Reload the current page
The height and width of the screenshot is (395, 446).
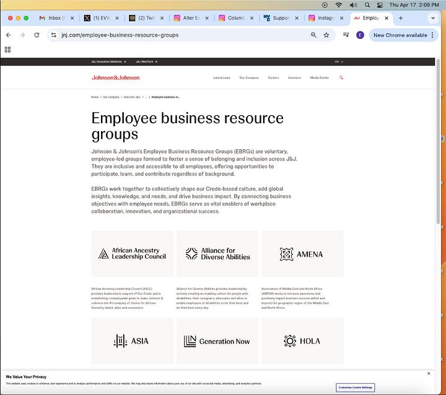pyautogui.click(x=37, y=35)
